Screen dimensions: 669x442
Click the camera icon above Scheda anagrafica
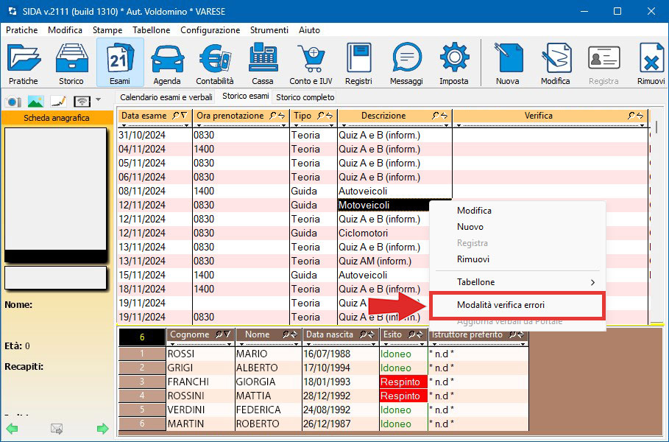(13, 101)
